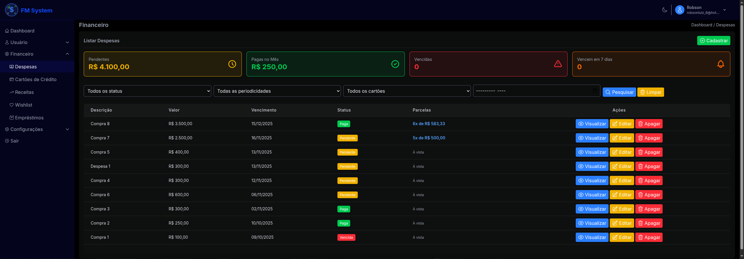This screenshot has height=259, width=744.
Task: Open the Wishlist sidebar item
Action: [24, 105]
